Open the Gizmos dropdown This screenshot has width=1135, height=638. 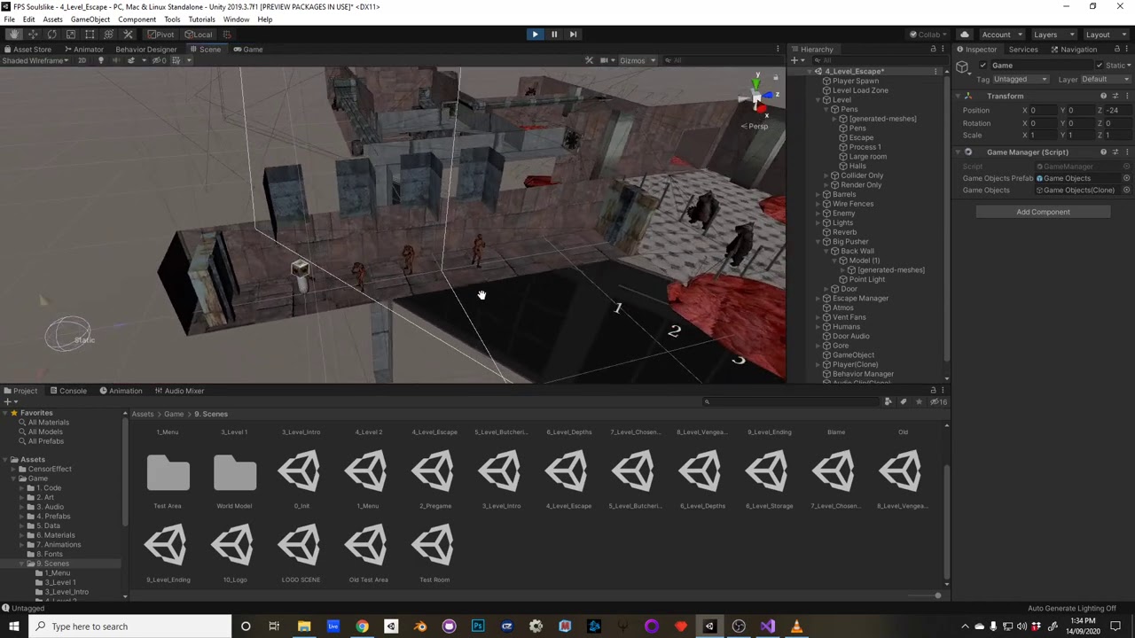pyautogui.click(x=637, y=60)
